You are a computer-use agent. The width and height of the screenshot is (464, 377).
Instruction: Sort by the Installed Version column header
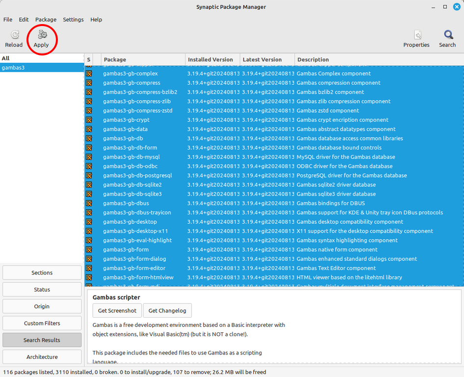(x=213, y=59)
